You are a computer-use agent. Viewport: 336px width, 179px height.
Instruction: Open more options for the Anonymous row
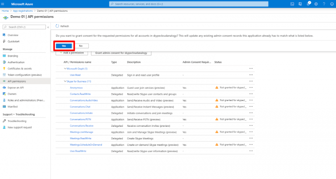click(251, 88)
